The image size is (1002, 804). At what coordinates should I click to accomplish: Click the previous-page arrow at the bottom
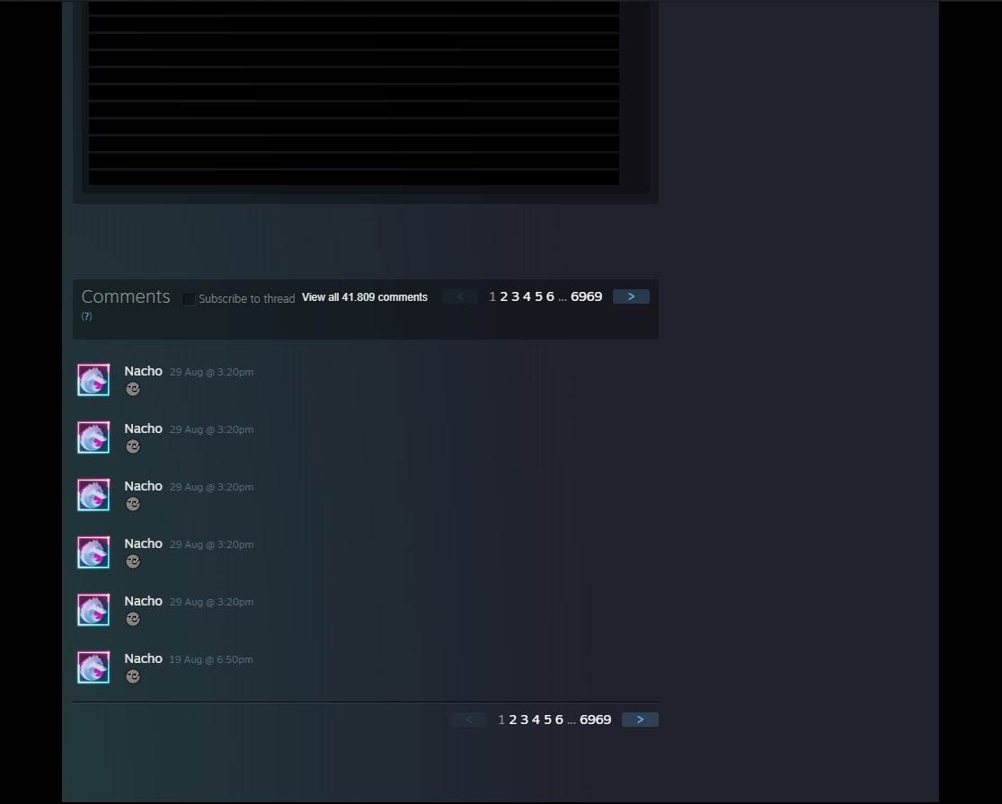tap(468, 719)
